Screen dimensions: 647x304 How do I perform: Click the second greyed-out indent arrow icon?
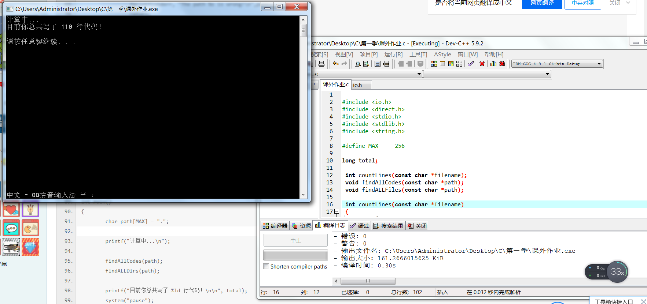coord(409,64)
